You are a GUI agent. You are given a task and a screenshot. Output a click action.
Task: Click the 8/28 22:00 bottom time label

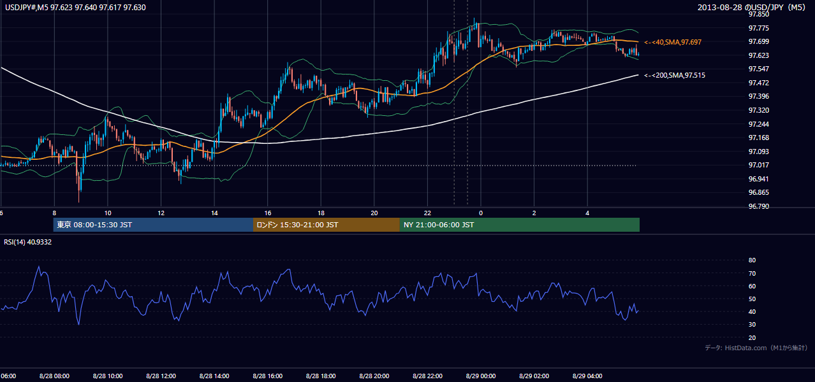[x=427, y=376]
